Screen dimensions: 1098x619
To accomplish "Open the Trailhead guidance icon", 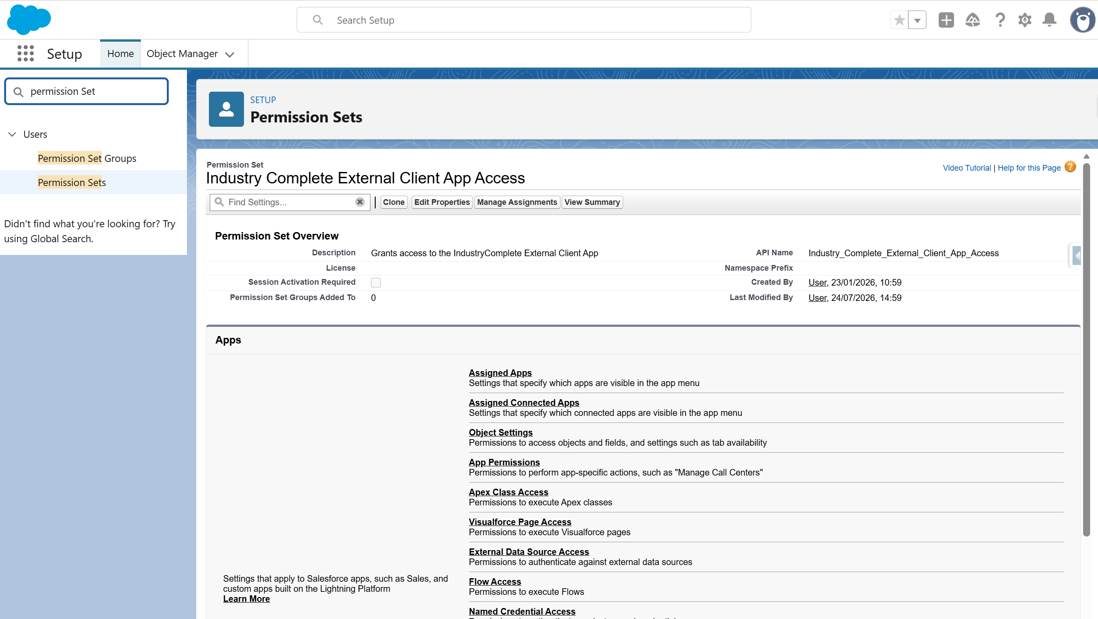I will tap(972, 20).
